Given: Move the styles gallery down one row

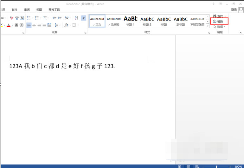Looking at the screenshot, I should pos(208,21).
